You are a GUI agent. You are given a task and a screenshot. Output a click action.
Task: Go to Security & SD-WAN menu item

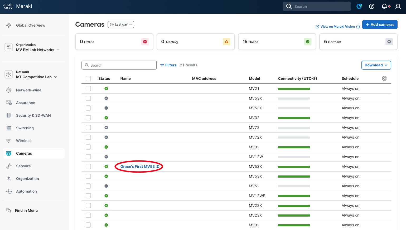point(33,115)
